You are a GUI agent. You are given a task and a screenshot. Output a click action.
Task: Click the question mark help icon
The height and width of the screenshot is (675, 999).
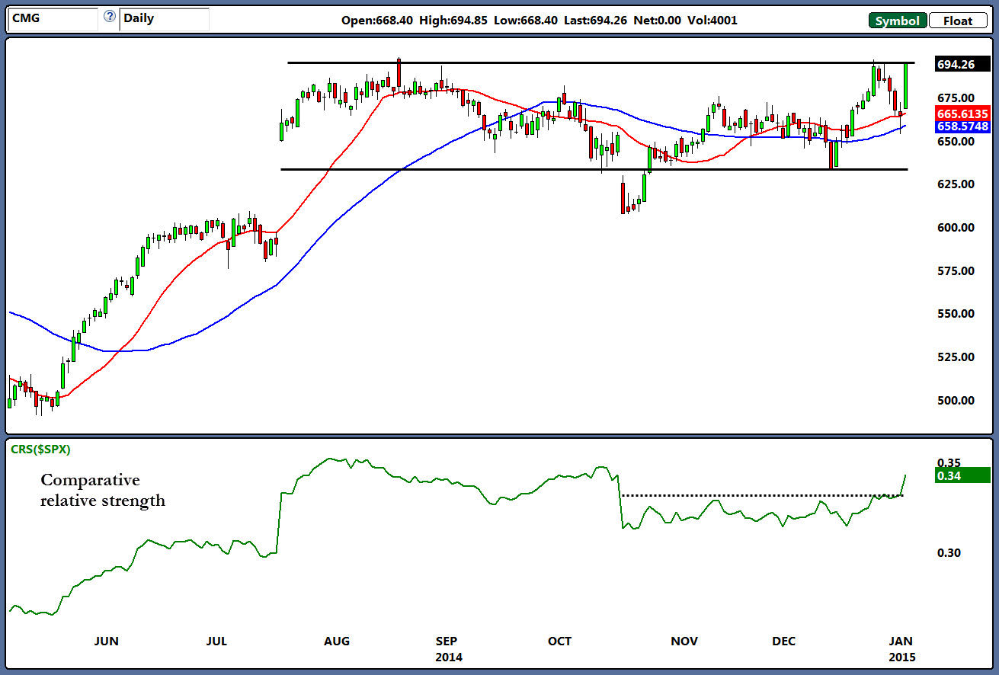(x=109, y=17)
